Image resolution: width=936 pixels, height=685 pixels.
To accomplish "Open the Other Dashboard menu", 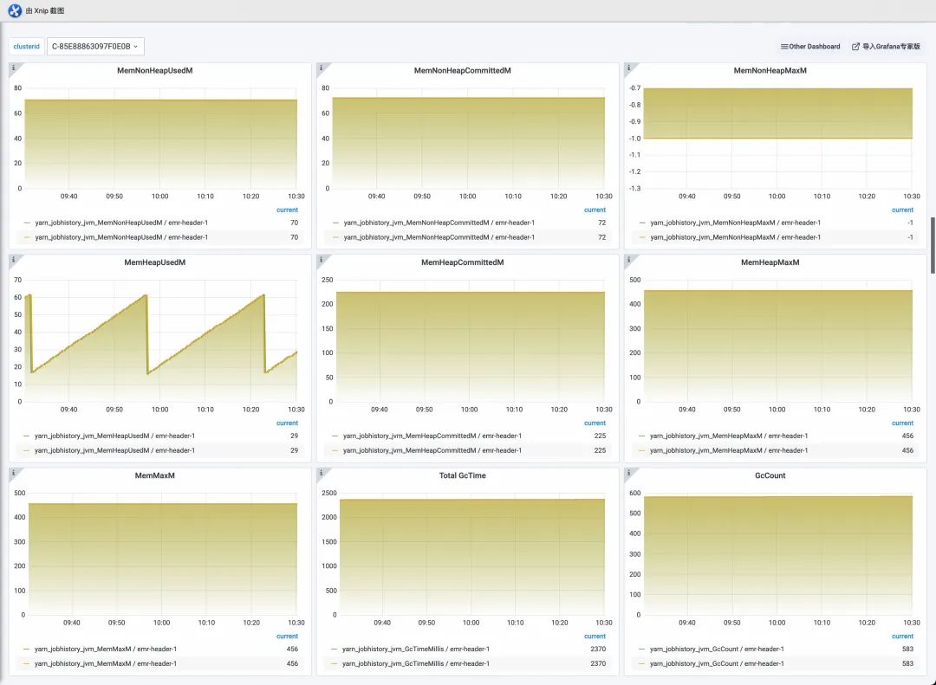I will pos(810,47).
